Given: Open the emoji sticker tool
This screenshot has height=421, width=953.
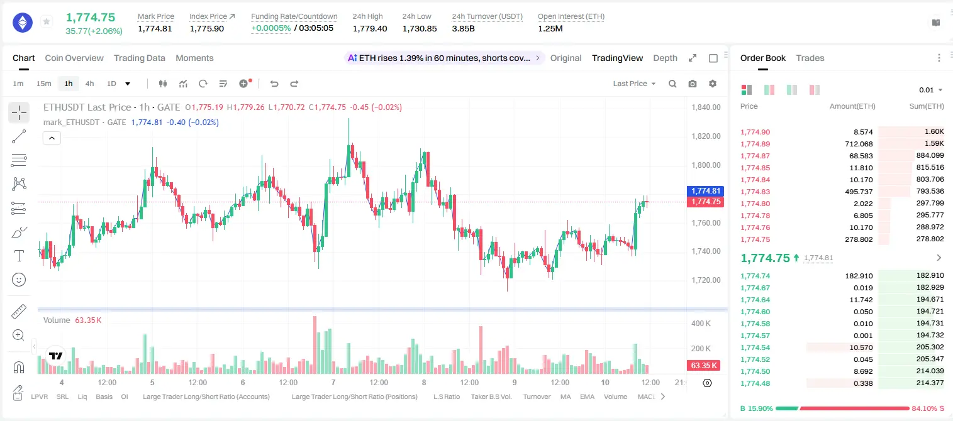Looking at the screenshot, I should pyautogui.click(x=19, y=280).
